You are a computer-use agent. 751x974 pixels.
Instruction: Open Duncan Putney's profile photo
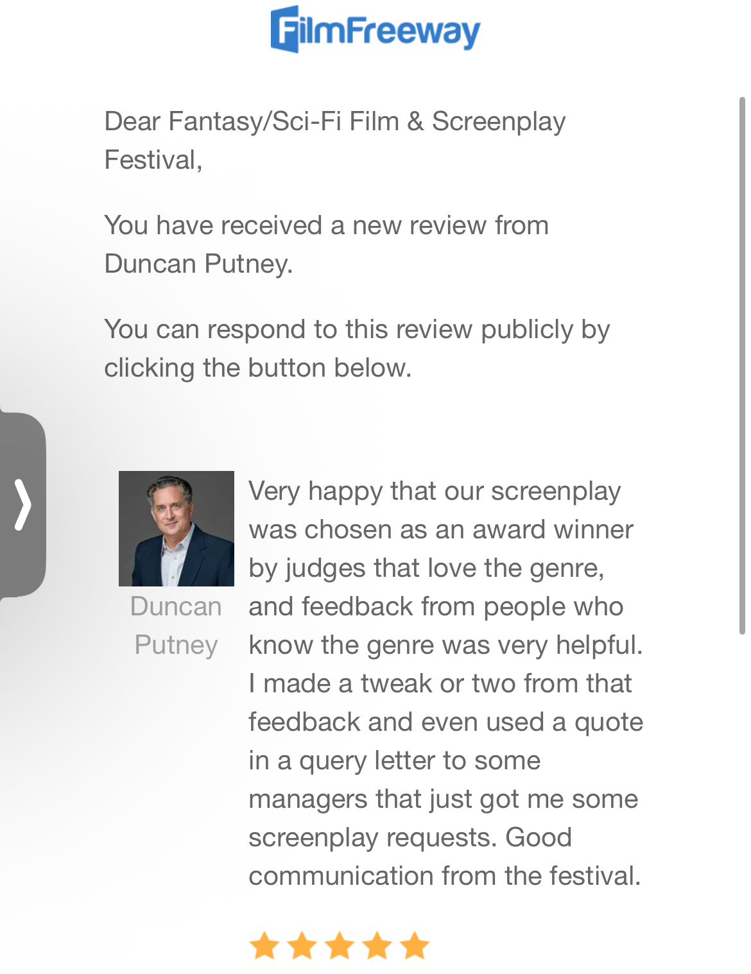tap(177, 528)
